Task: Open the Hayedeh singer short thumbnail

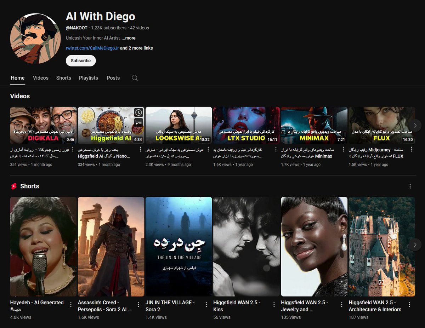Action: coord(43,247)
